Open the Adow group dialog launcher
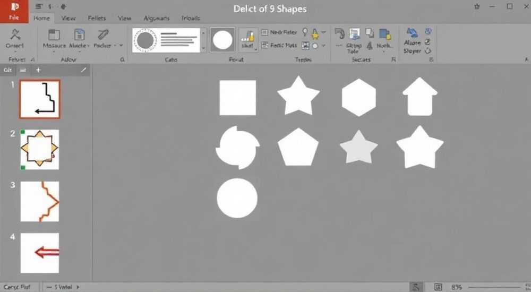The image size is (531, 292). 122,59
